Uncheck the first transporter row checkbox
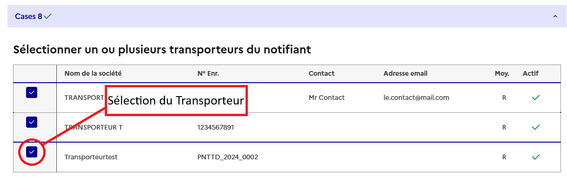567x183 pixels. tap(32, 92)
